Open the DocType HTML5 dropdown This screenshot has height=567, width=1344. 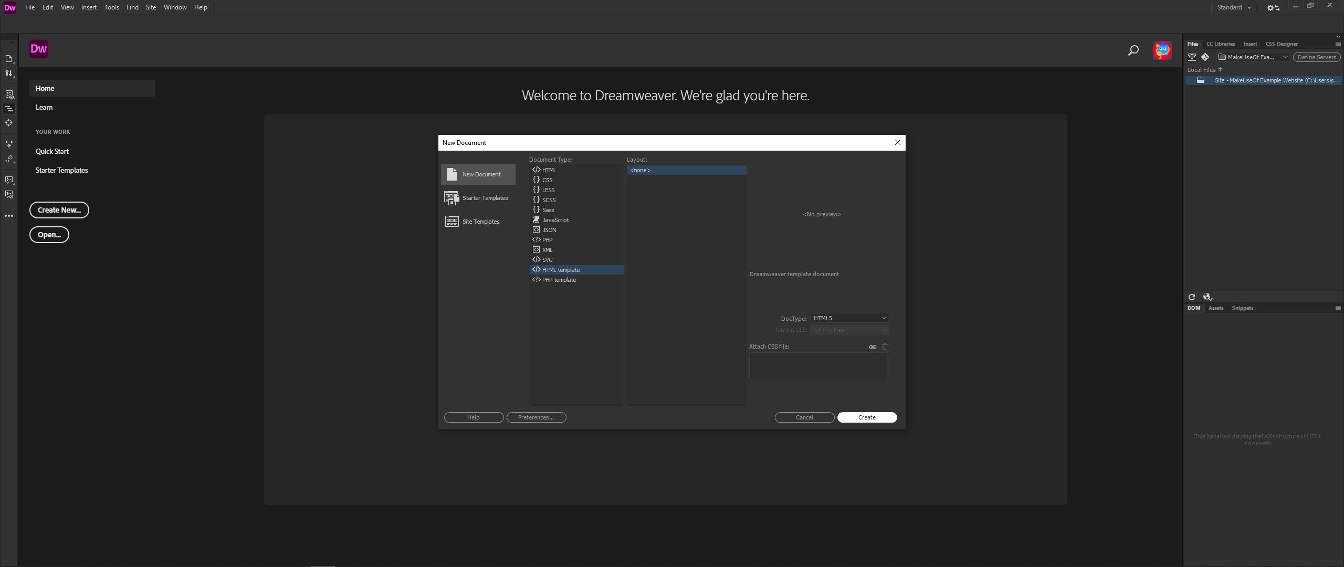849,318
